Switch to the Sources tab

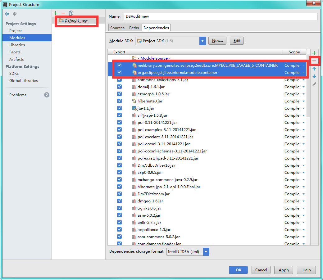pyautogui.click(x=117, y=28)
